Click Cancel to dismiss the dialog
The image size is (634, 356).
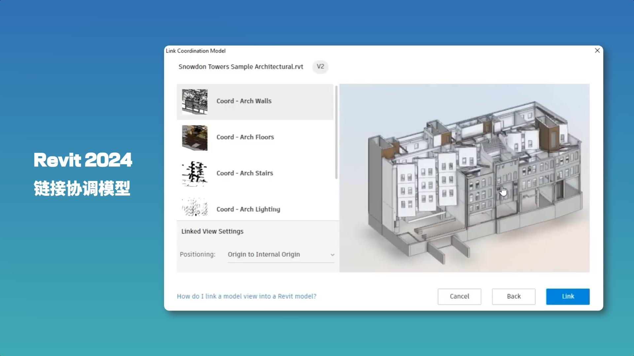[x=459, y=296]
